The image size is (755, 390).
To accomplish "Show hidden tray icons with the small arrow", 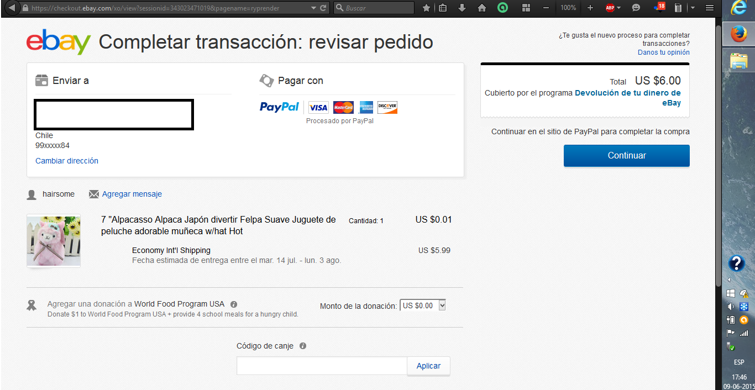I will point(730,280).
